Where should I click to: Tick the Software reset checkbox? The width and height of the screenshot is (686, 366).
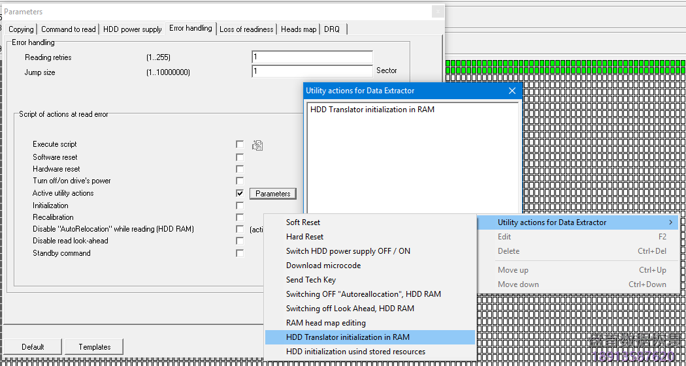240,157
